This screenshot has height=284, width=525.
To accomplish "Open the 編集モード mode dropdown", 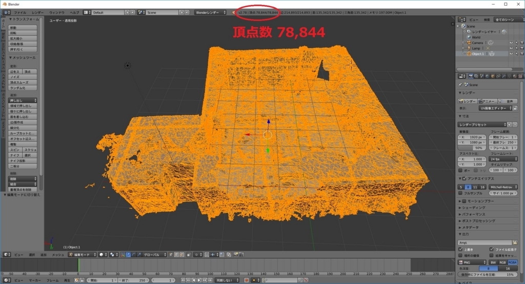I will [x=82, y=255].
